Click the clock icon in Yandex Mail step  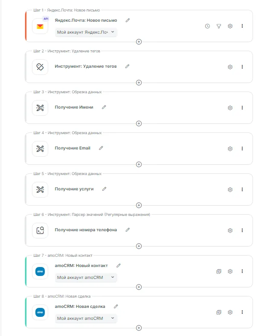pyautogui.click(x=207, y=26)
